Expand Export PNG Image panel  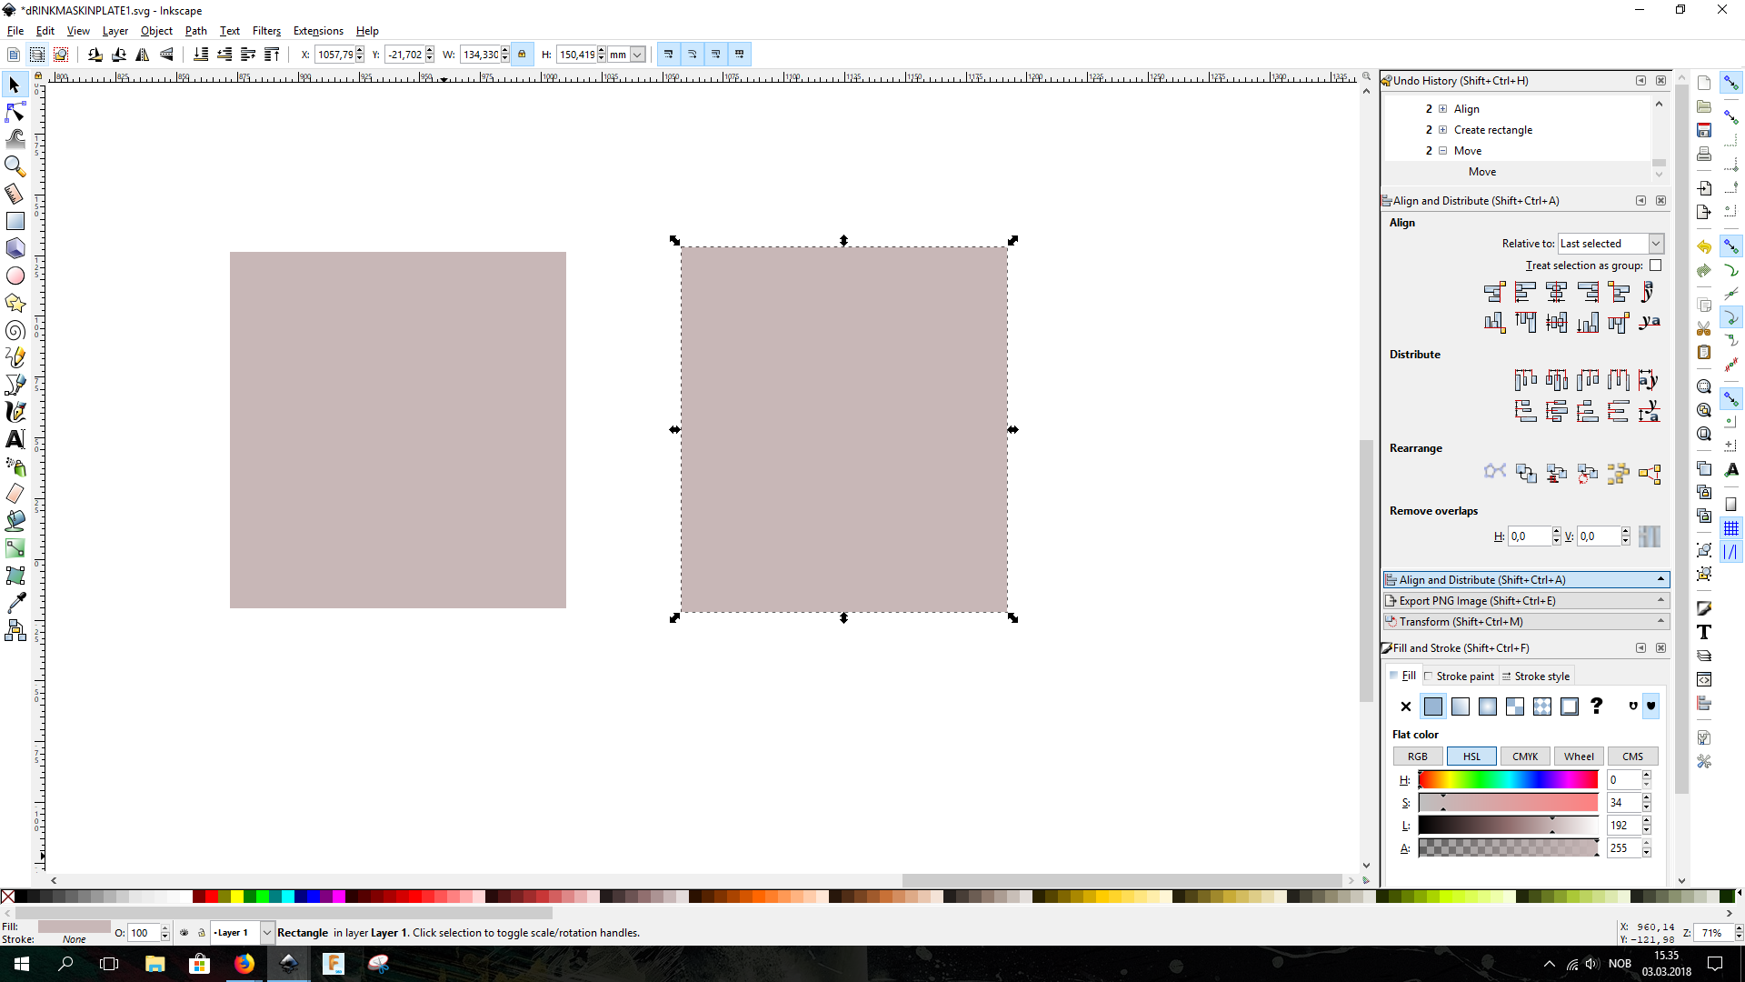1526,601
